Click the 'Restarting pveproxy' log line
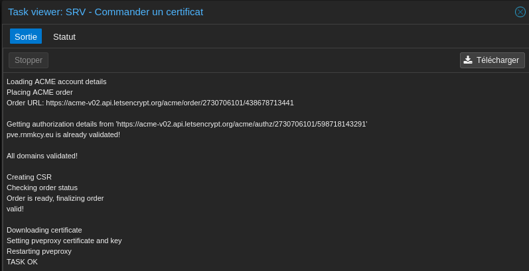This screenshot has height=271, width=529. (39, 251)
